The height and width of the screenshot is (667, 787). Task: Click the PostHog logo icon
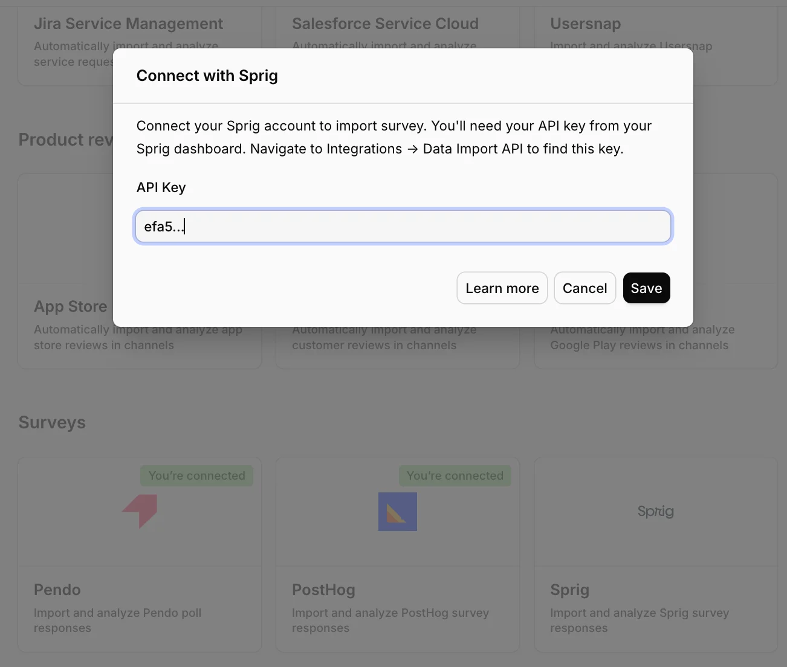[x=398, y=512]
